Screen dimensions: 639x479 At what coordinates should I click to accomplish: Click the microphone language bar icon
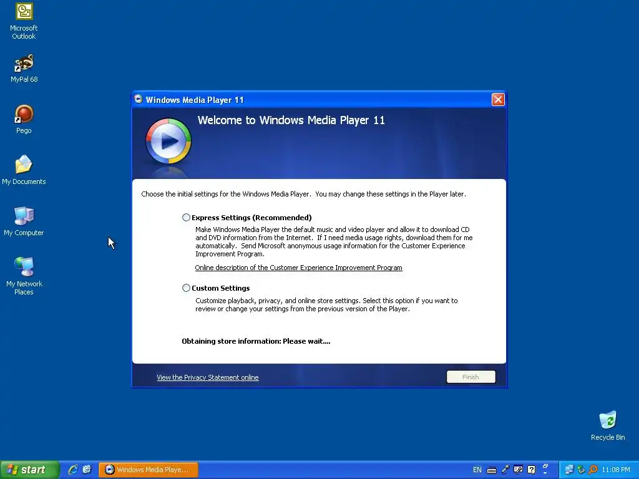tap(505, 470)
